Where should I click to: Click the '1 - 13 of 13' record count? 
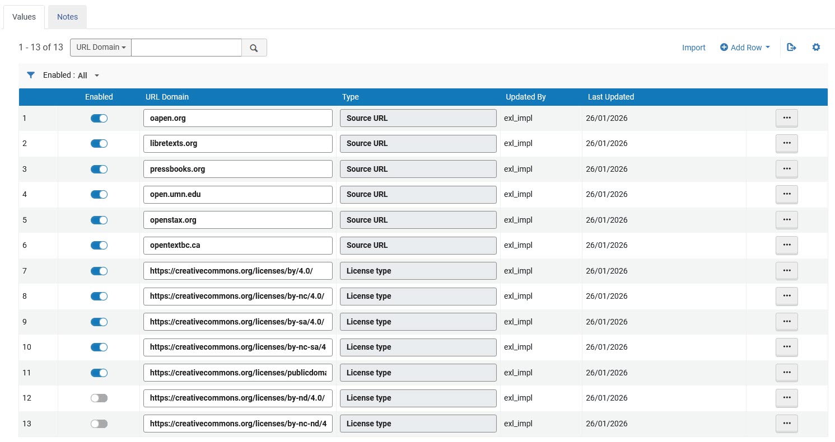(41, 48)
